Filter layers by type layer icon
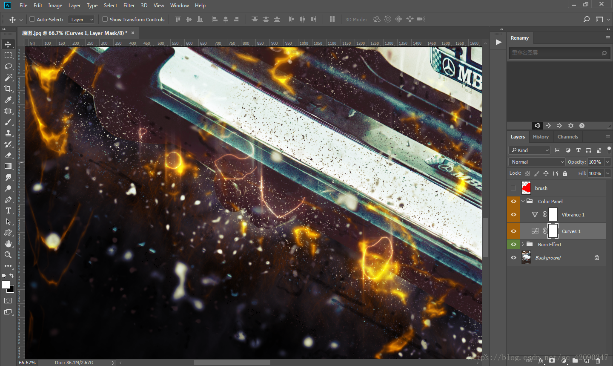613x366 pixels. tap(578, 150)
